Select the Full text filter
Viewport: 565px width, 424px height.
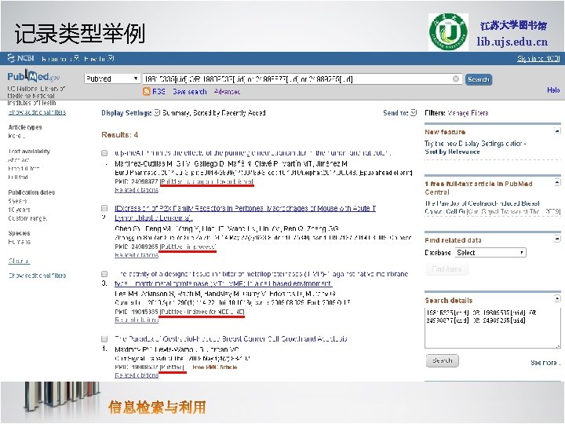click(x=17, y=177)
